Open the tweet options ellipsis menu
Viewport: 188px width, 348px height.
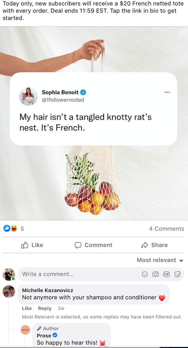[x=167, y=92]
